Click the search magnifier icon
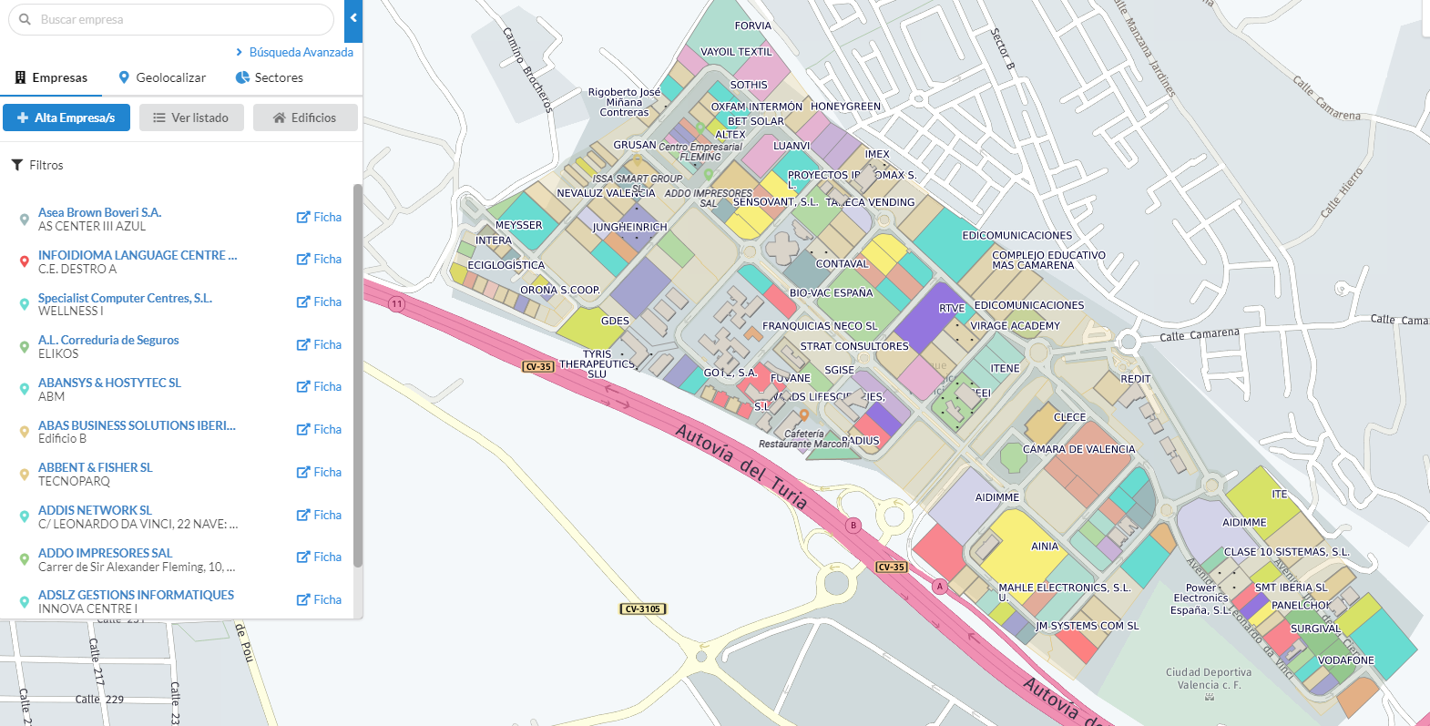The height and width of the screenshot is (726, 1430). (26, 19)
